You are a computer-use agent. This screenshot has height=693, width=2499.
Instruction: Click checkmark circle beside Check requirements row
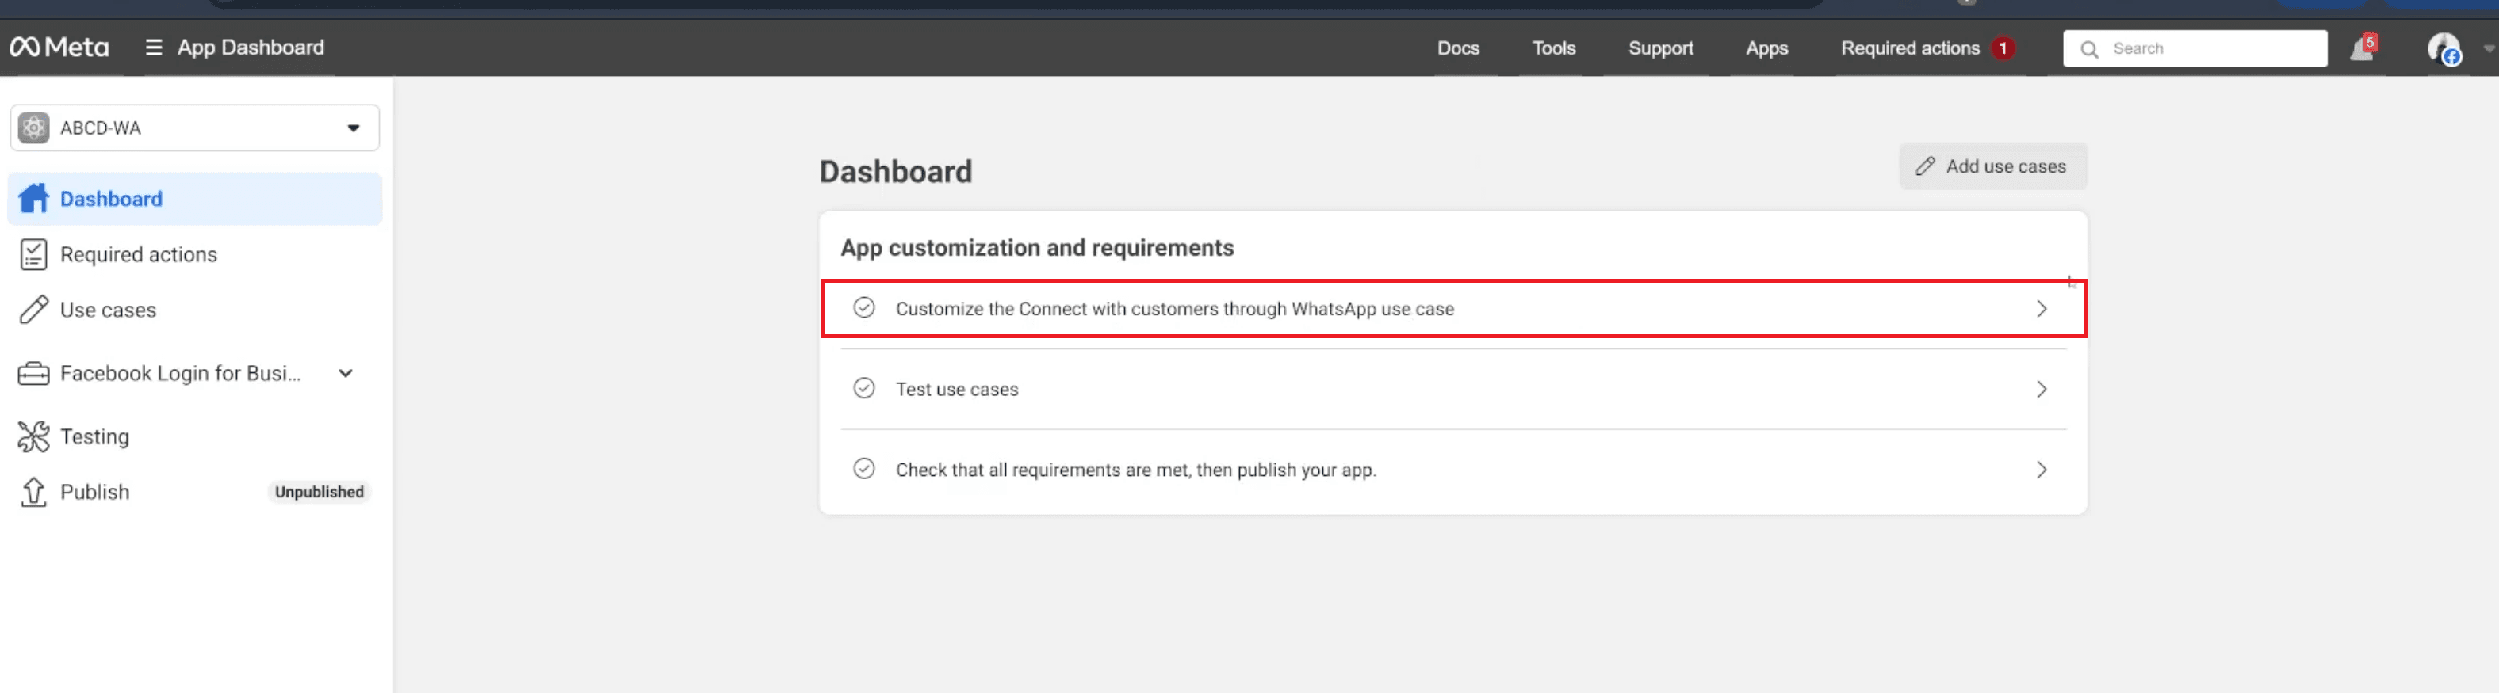[x=863, y=469]
